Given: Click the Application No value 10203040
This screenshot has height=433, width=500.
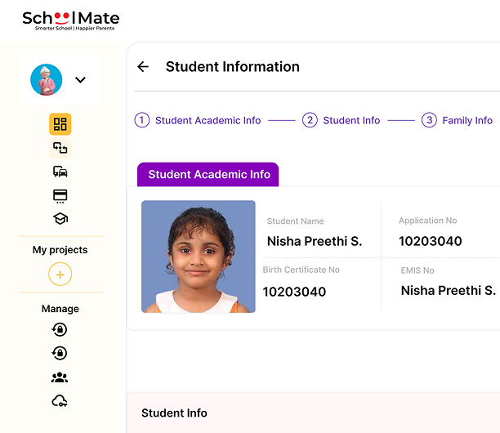Looking at the screenshot, I should tap(430, 241).
